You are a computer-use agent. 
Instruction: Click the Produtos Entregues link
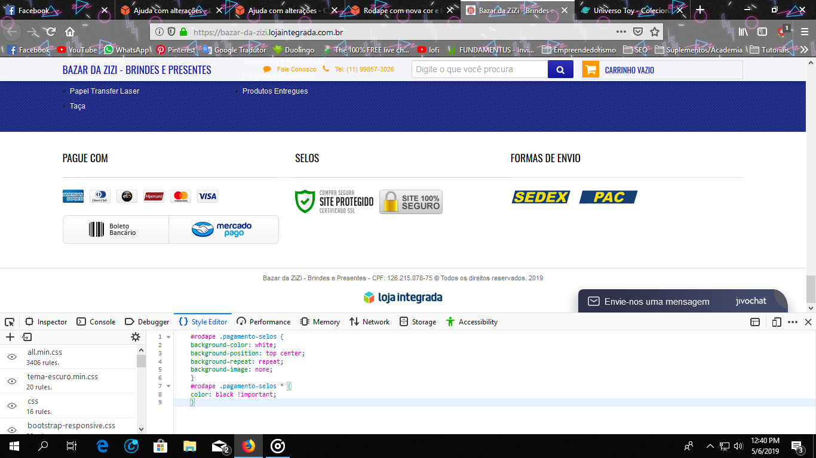[x=275, y=91]
